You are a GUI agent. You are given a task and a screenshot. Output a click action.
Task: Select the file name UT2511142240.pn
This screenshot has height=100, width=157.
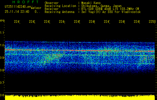tap(18, 7)
